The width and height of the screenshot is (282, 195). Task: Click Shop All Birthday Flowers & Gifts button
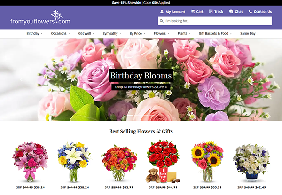[x=141, y=87]
